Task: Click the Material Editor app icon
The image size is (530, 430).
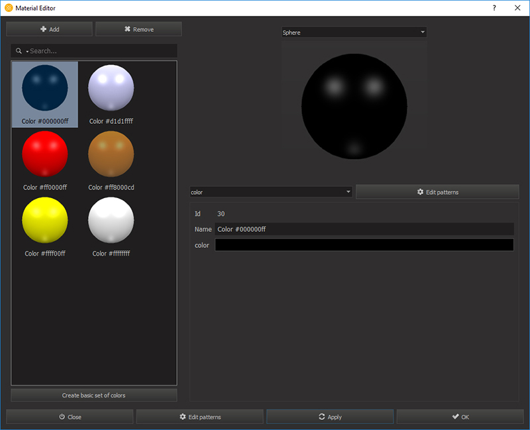Action: point(9,8)
